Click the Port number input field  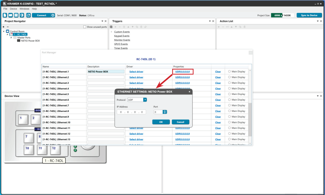pos(158,112)
